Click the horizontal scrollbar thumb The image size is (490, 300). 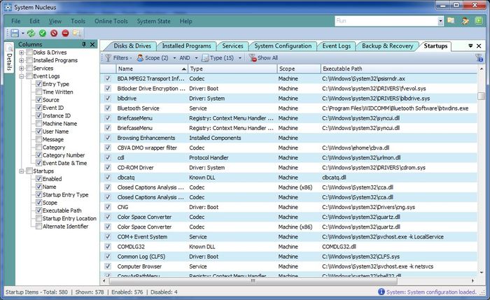click(x=253, y=281)
